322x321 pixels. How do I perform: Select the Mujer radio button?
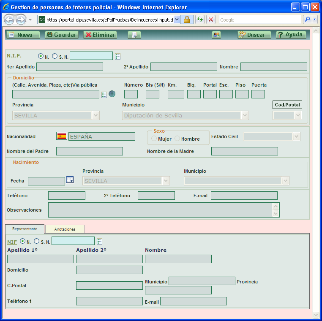154,139
